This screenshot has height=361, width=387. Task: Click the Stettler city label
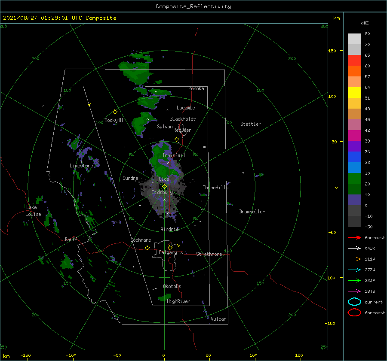point(251,124)
